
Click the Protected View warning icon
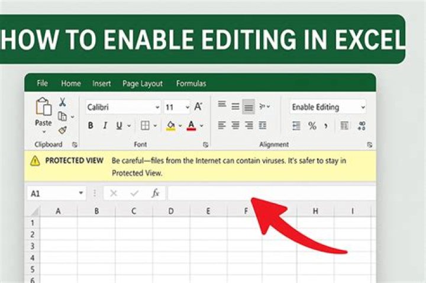[x=35, y=161]
